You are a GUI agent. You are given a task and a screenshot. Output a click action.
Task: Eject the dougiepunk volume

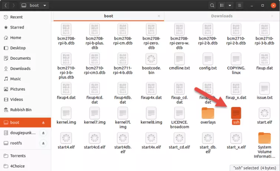[x=43, y=133]
